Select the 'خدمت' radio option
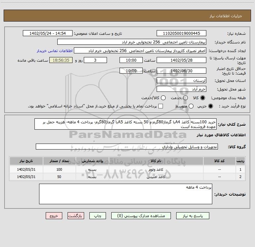 185,98
